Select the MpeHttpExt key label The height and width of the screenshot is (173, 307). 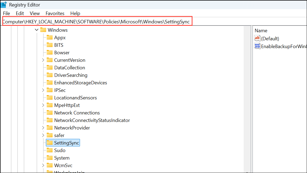pos(67,105)
